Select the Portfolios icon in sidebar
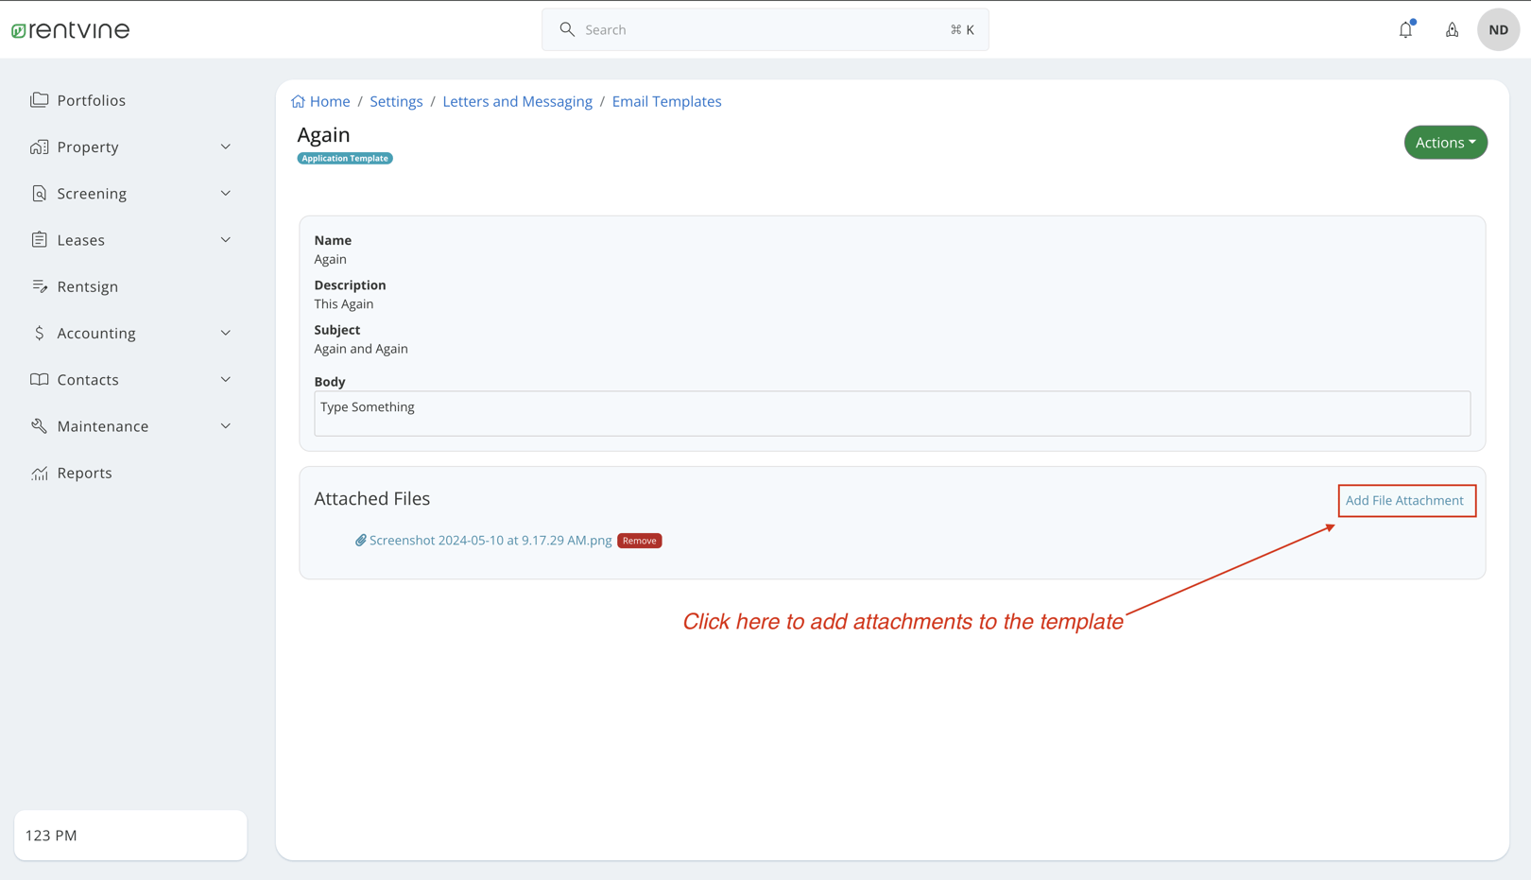 (x=39, y=100)
